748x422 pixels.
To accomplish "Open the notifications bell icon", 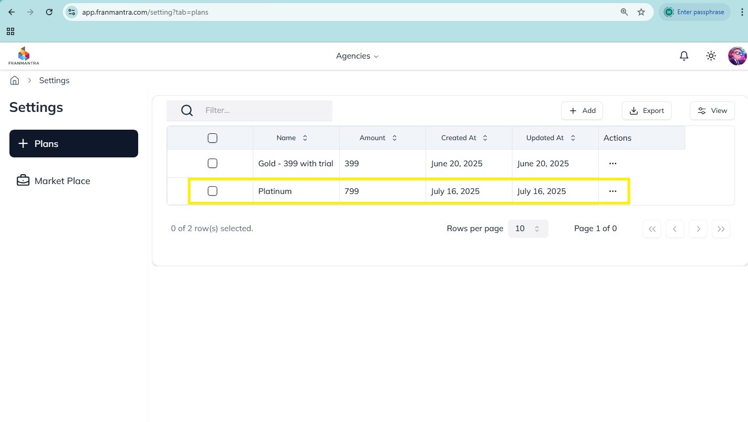I will coord(684,56).
